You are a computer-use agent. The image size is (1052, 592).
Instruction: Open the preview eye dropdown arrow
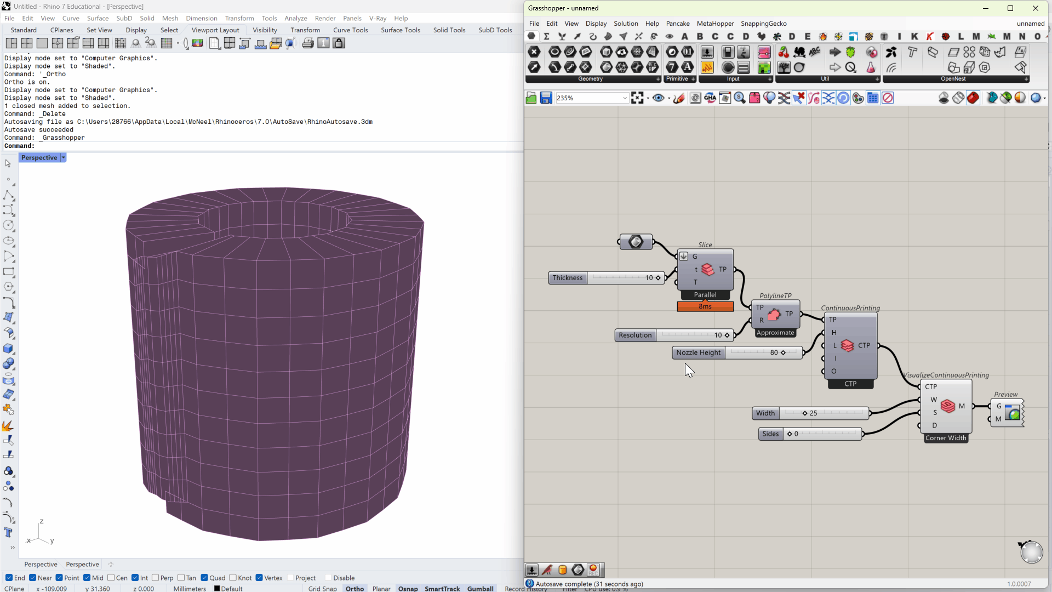669,99
